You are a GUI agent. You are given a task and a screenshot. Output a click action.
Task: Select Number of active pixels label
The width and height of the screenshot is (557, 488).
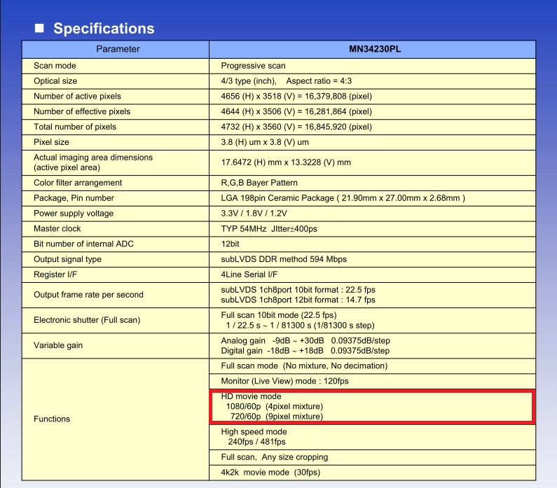coord(77,96)
